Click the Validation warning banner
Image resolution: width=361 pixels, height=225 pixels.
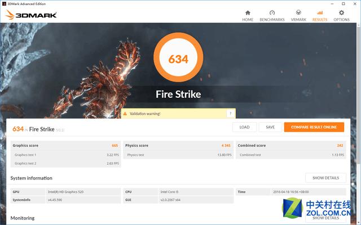pos(178,114)
